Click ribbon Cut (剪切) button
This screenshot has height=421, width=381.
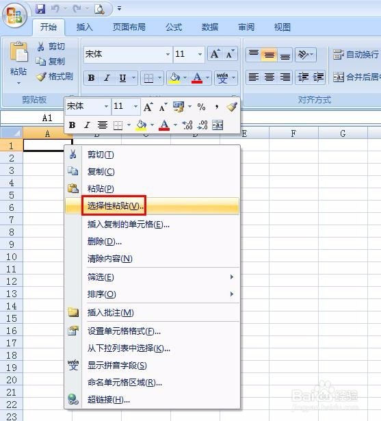pyautogui.click(x=51, y=46)
